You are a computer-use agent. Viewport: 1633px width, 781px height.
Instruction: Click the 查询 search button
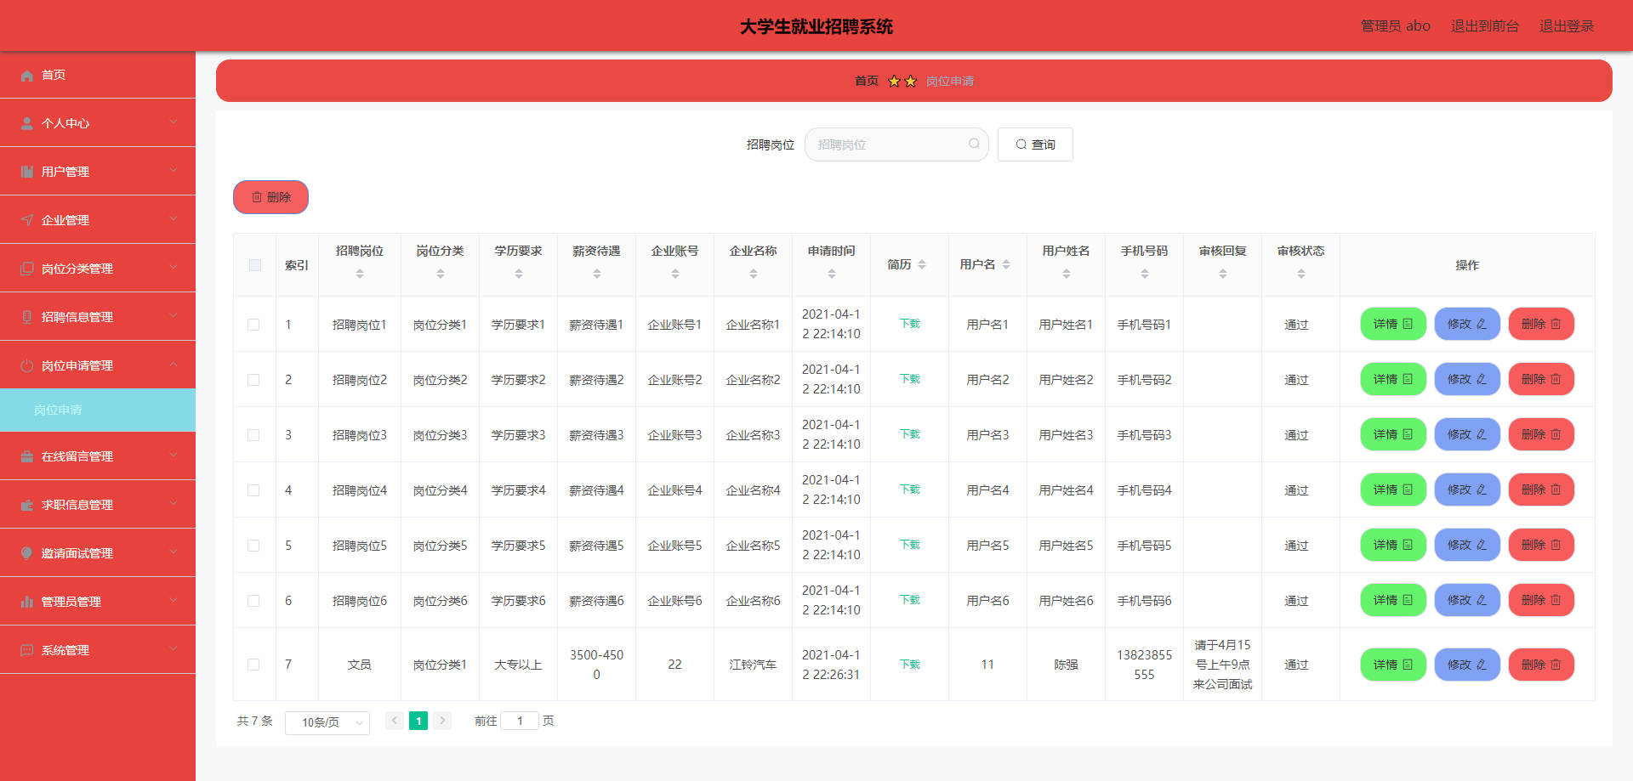(1035, 144)
